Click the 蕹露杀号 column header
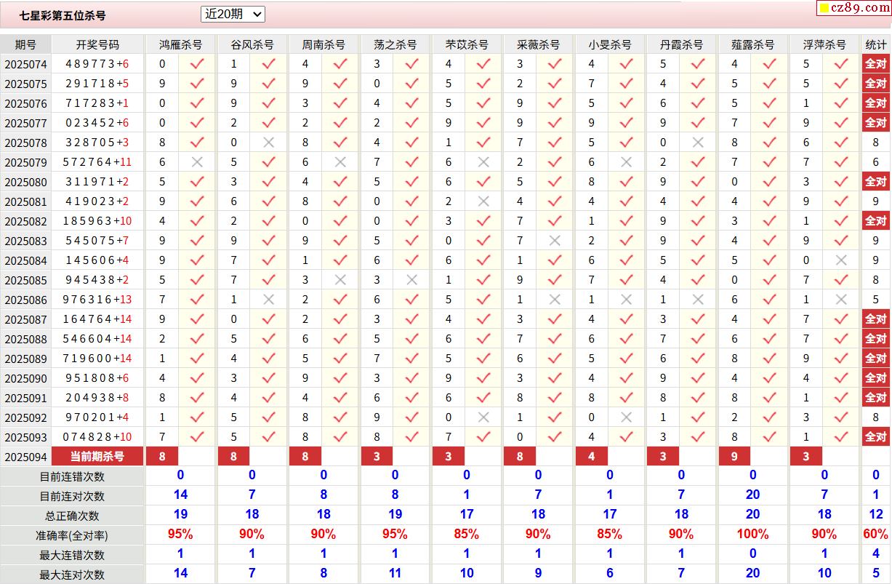892x584 pixels. click(x=752, y=44)
